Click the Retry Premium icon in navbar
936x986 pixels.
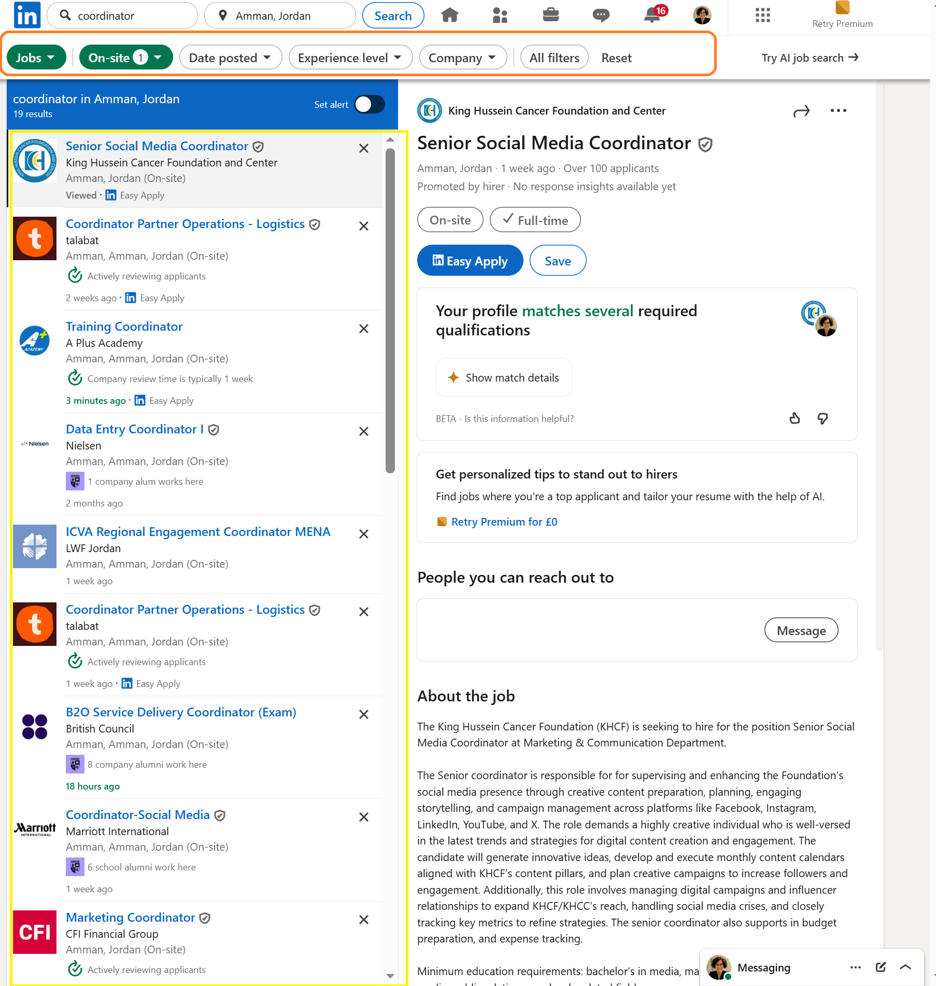(x=842, y=8)
